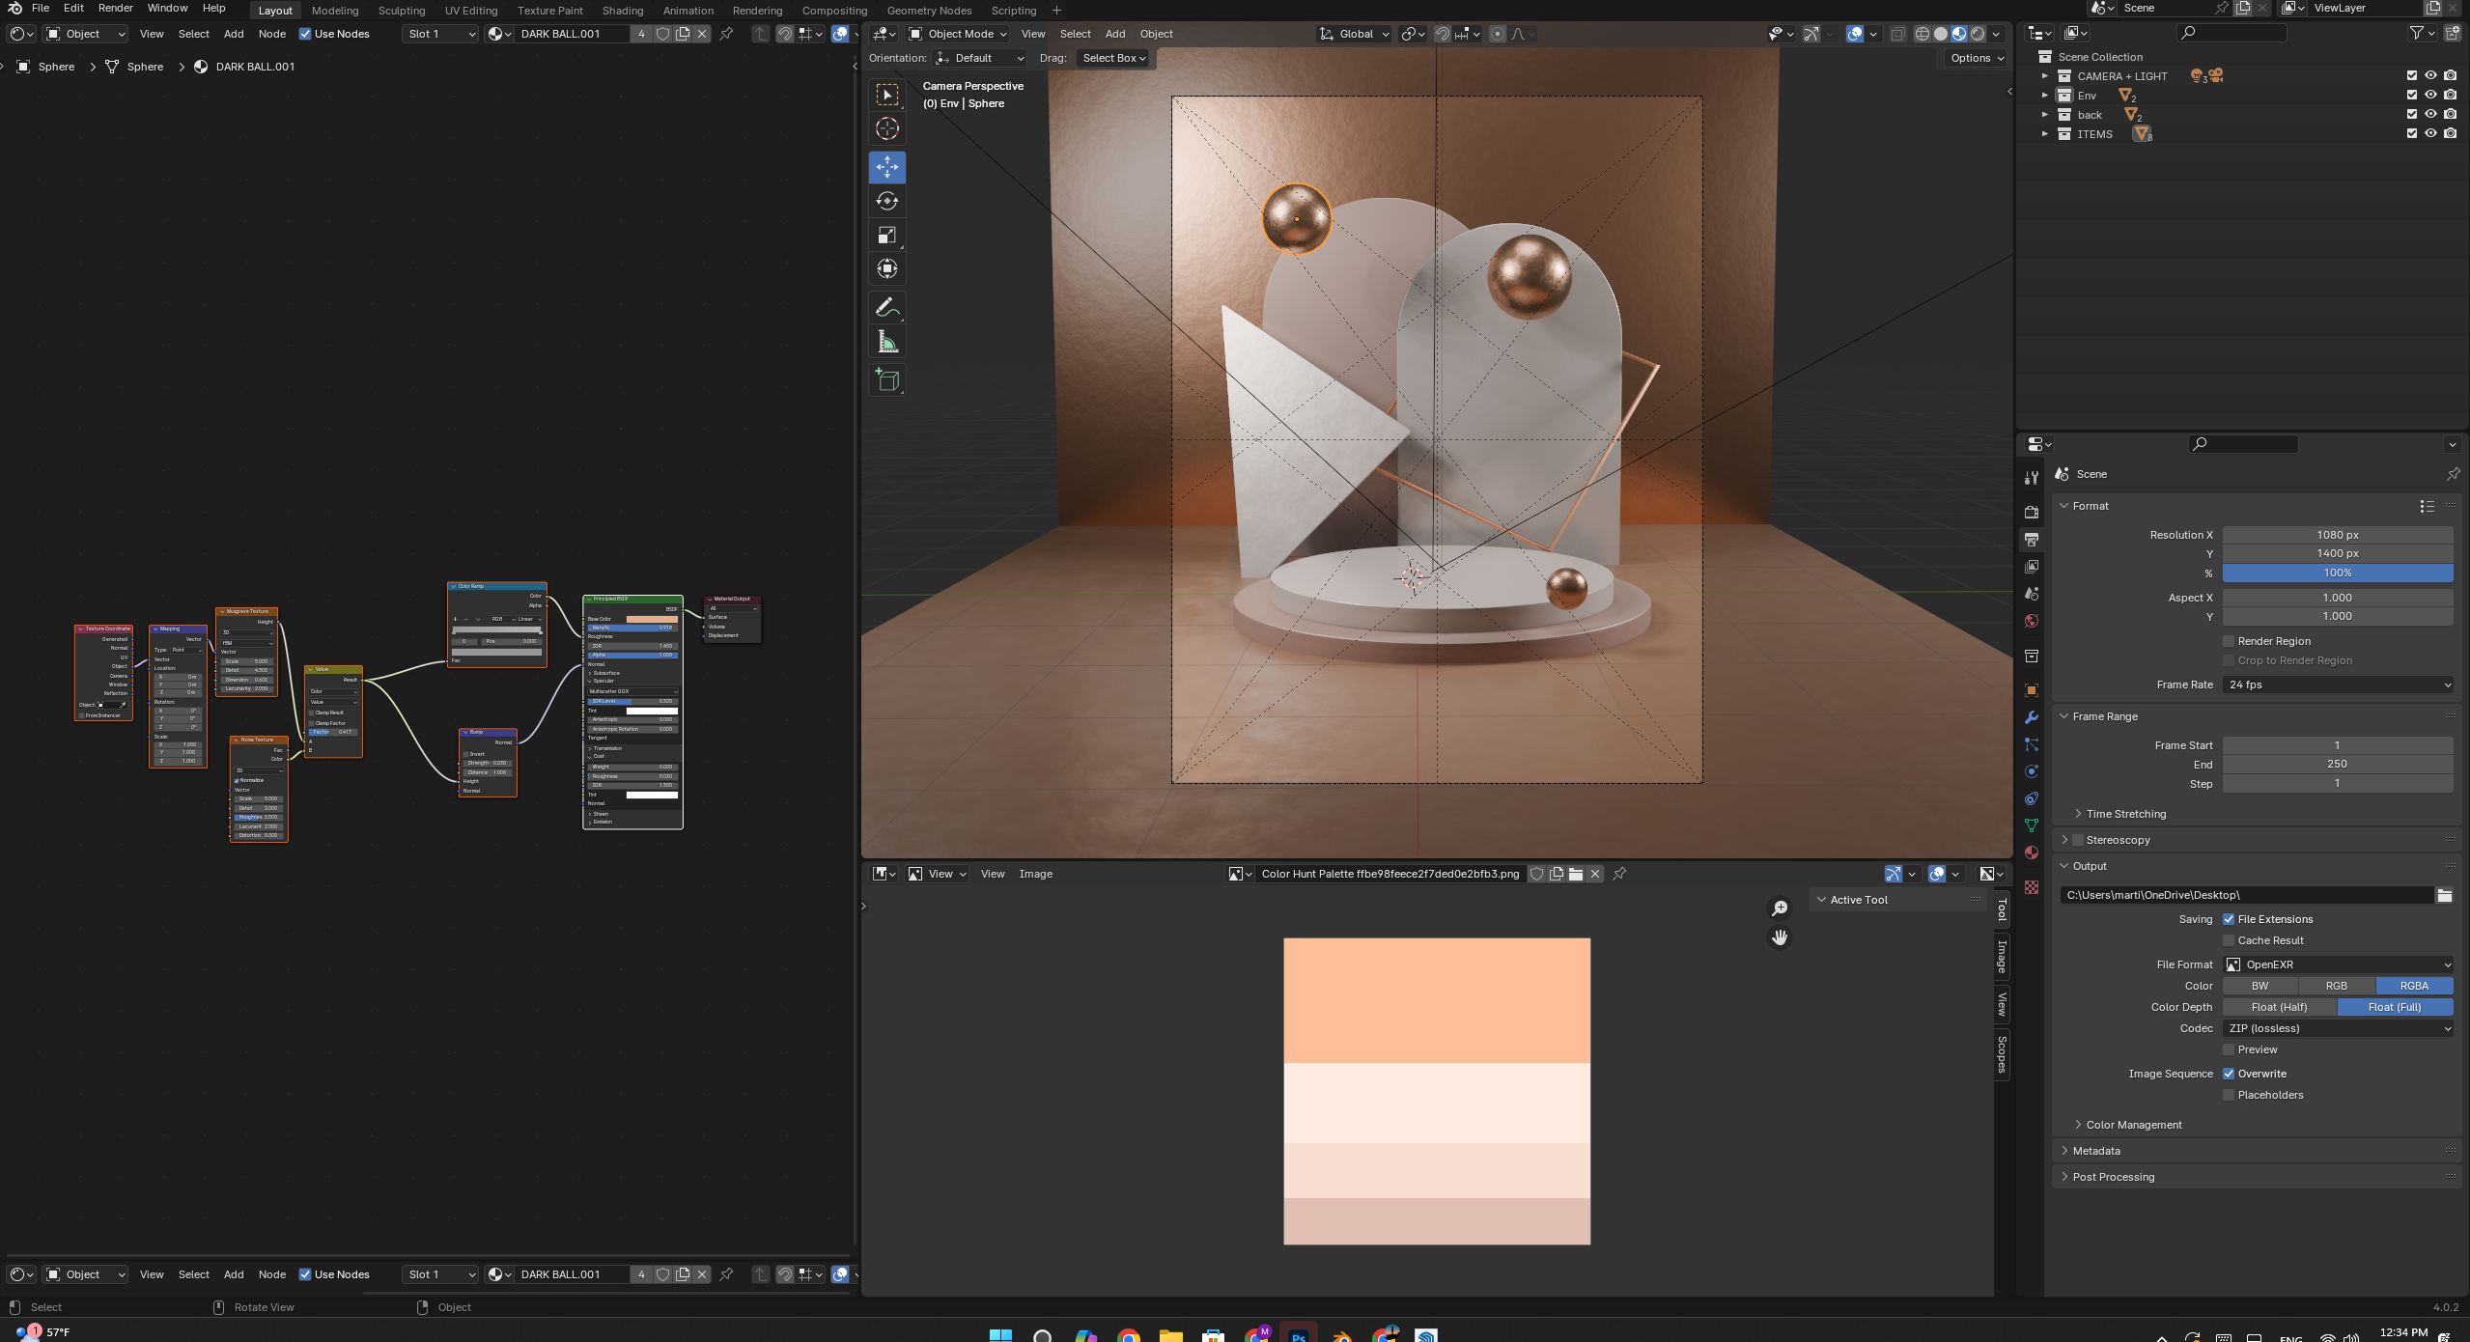
Task: Open the Object properties tab
Action: (x=2032, y=690)
